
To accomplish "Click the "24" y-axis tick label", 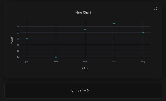I will pos(18,26).
